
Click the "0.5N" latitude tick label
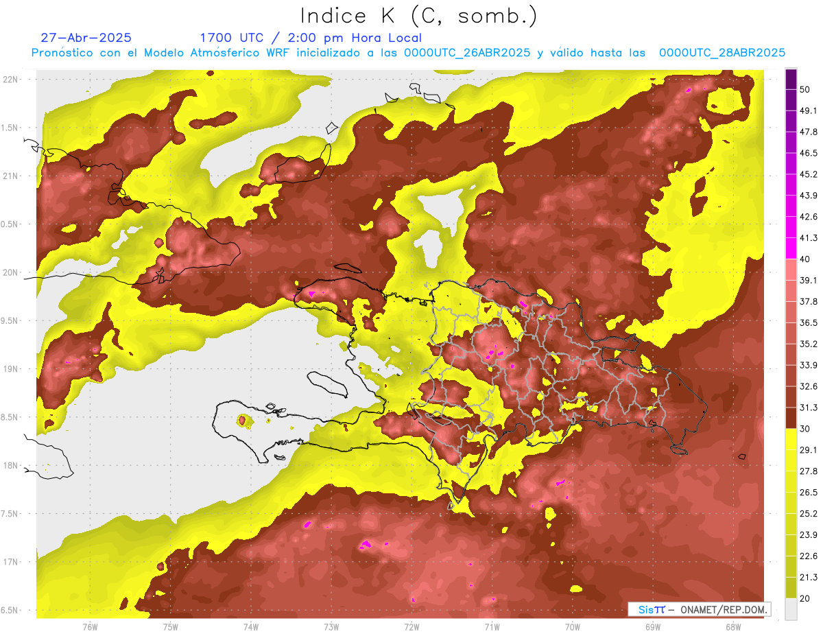tap(10, 224)
